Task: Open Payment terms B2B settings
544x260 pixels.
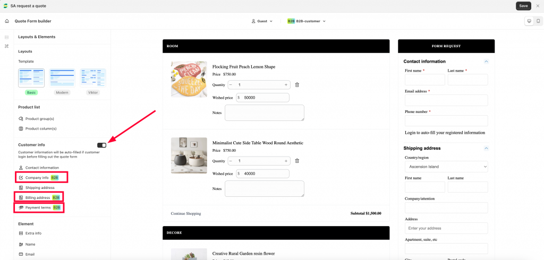Action: pos(39,207)
